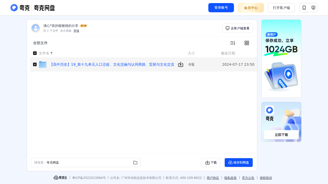This screenshot has height=184, width=328.
Task: Click the blue folder icon in file row
Action: point(43,64)
